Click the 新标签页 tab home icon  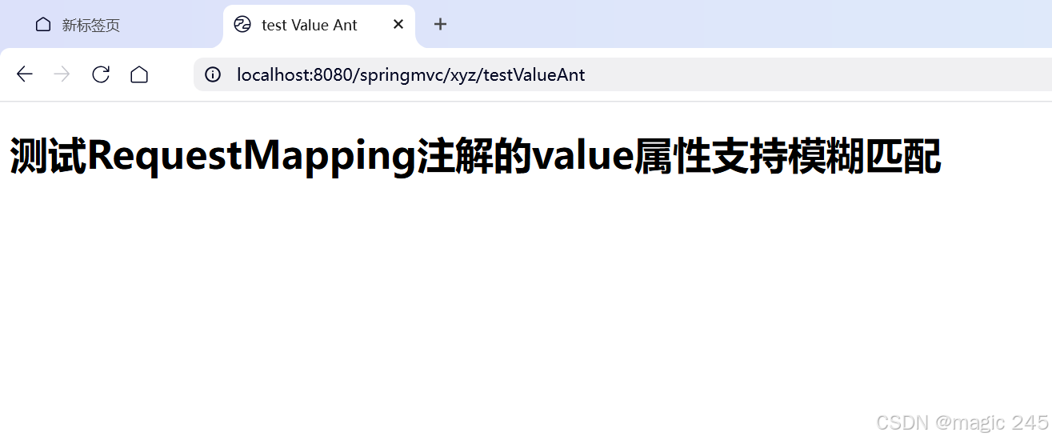coord(43,24)
